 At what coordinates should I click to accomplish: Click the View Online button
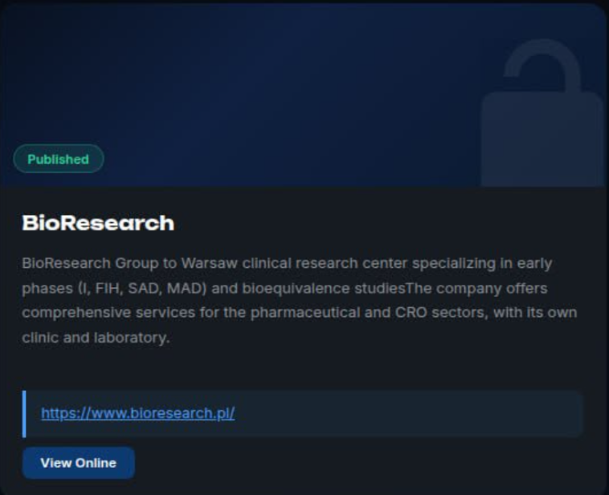tap(79, 463)
